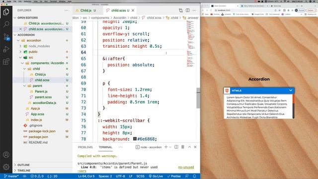
Task: Select the React Accordion browser tab
Action: pos(225,6)
